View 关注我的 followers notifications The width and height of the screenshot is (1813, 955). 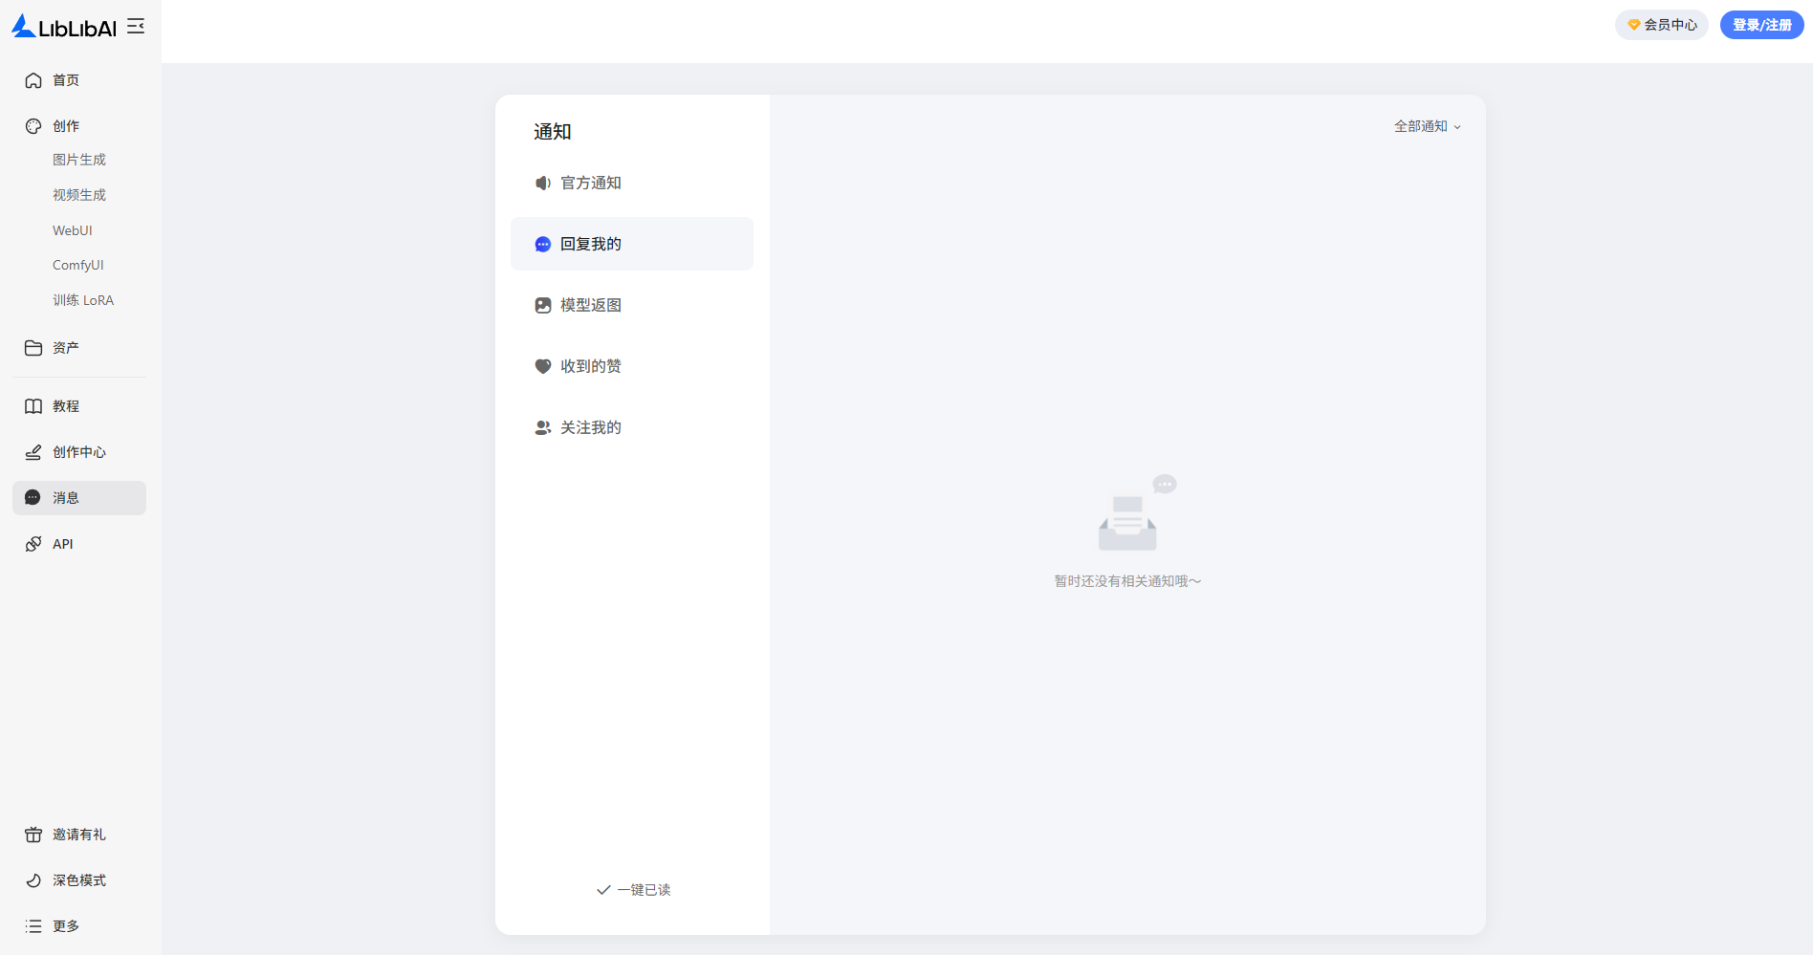pyautogui.click(x=590, y=427)
